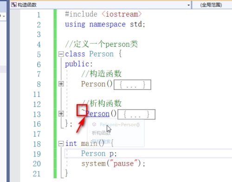Click the 'Person p;' statement
This screenshot has width=232, height=182.
tap(99, 154)
